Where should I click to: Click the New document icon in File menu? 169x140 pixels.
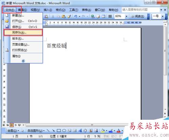(x=7, y=15)
